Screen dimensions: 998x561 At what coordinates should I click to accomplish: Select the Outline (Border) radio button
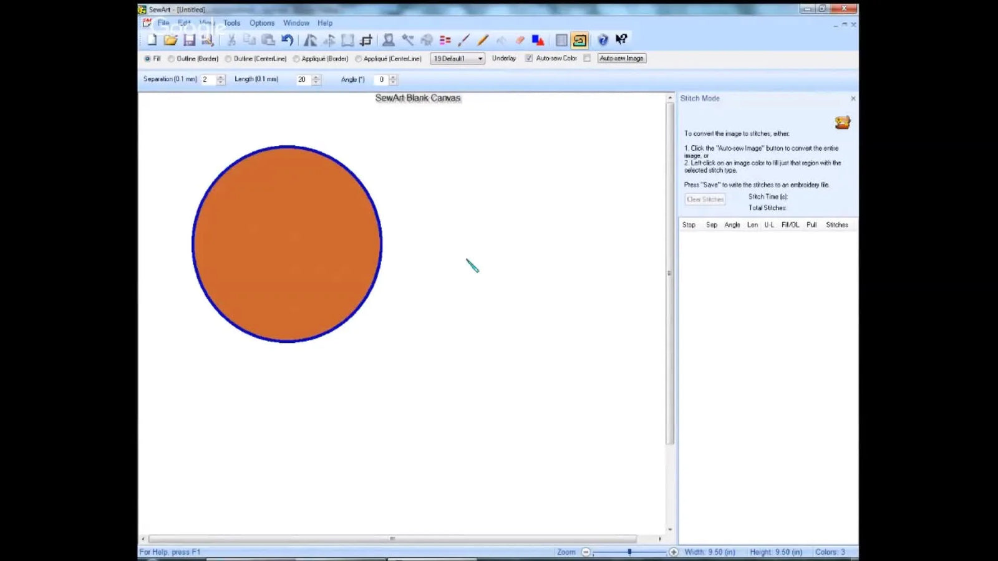pos(171,59)
